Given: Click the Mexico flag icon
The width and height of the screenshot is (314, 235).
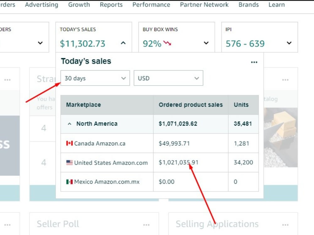Looking at the screenshot, I should tap(69, 182).
